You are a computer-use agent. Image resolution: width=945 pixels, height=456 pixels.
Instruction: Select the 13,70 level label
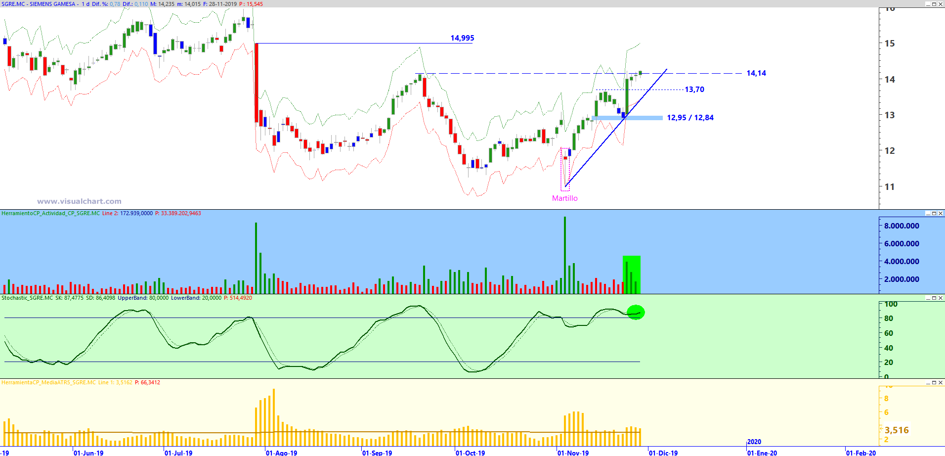694,90
